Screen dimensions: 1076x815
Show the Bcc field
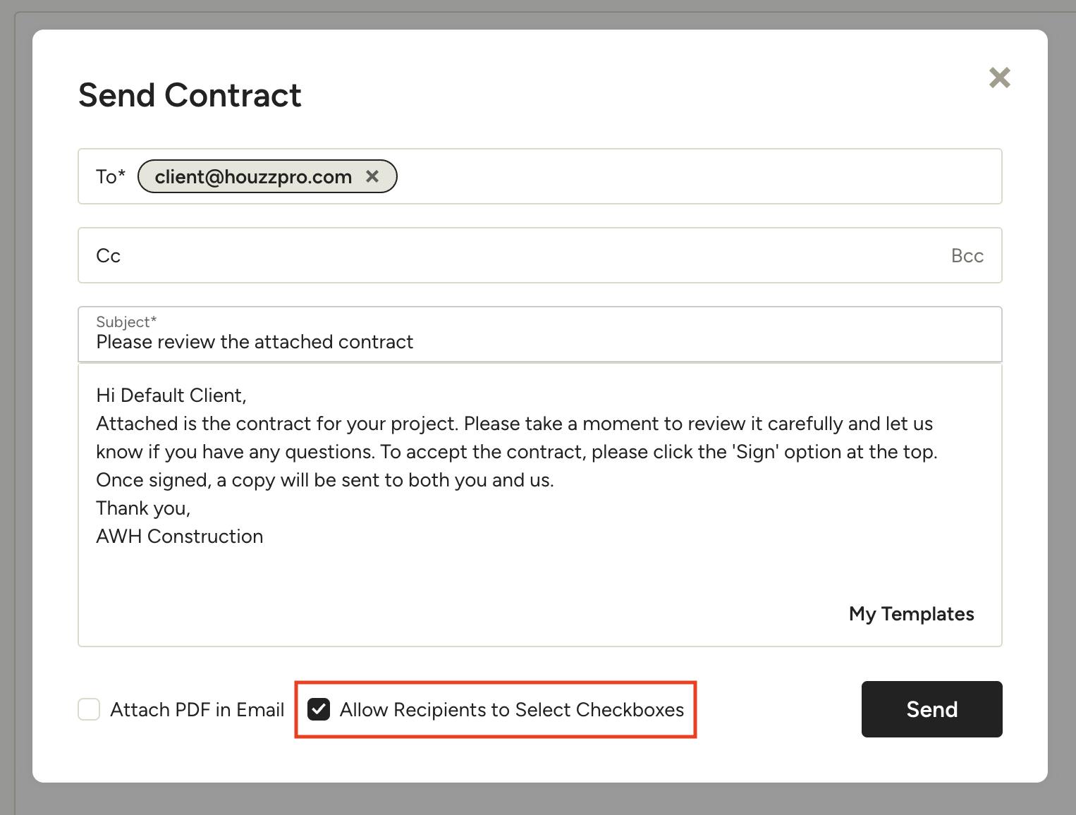point(967,255)
